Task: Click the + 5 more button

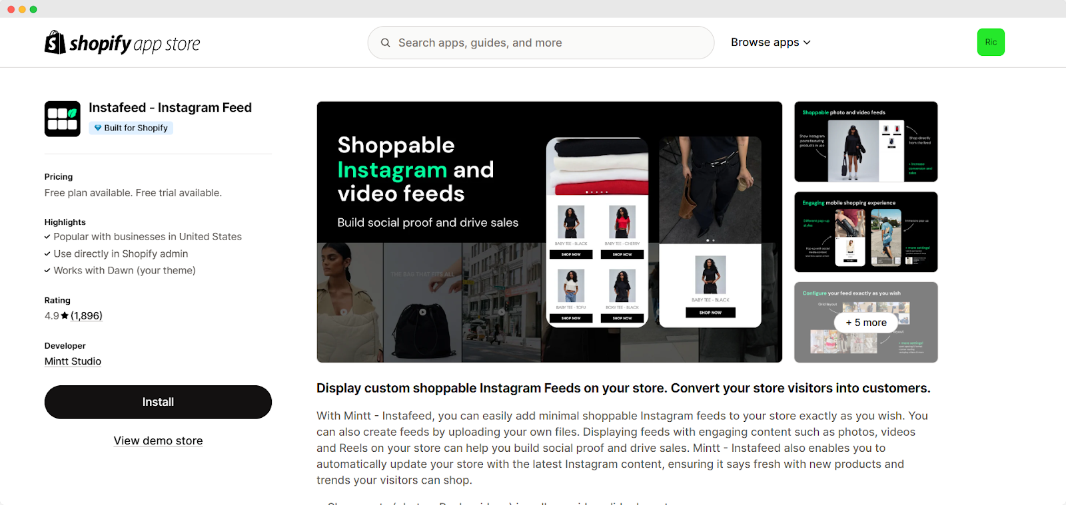Action: (866, 323)
